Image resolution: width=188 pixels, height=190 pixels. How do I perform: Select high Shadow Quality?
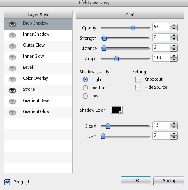click(x=85, y=79)
